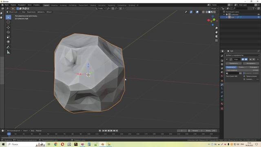This screenshot has width=261, height=147.
Task: Open the Правка menu
Action: pyautogui.click(x=13, y=5)
